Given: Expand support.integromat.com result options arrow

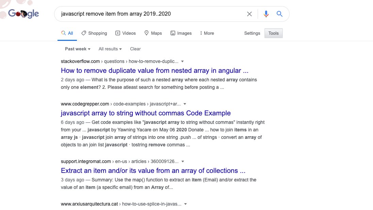Looking at the screenshot, I should click(183, 161).
